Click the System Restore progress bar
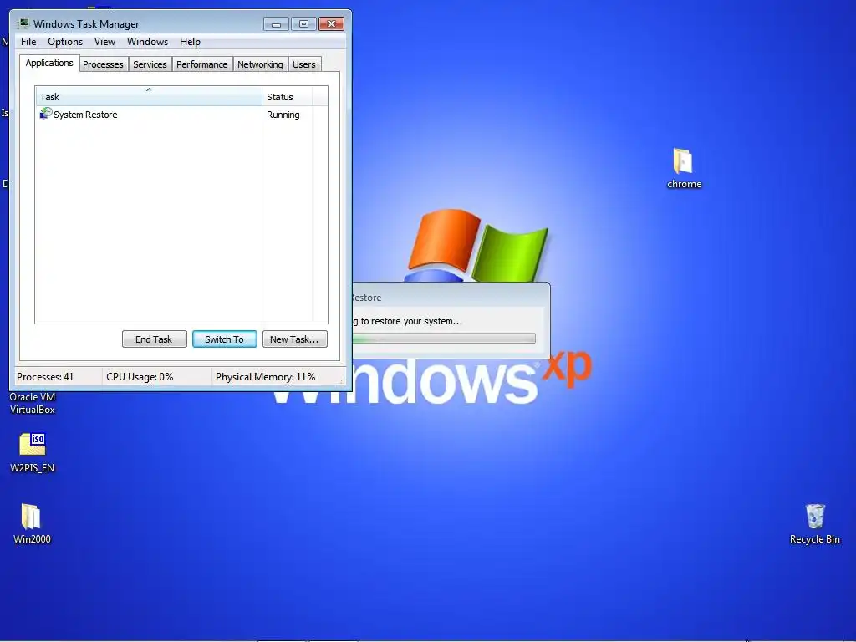856x642 pixels. click(x=444, y=339)
